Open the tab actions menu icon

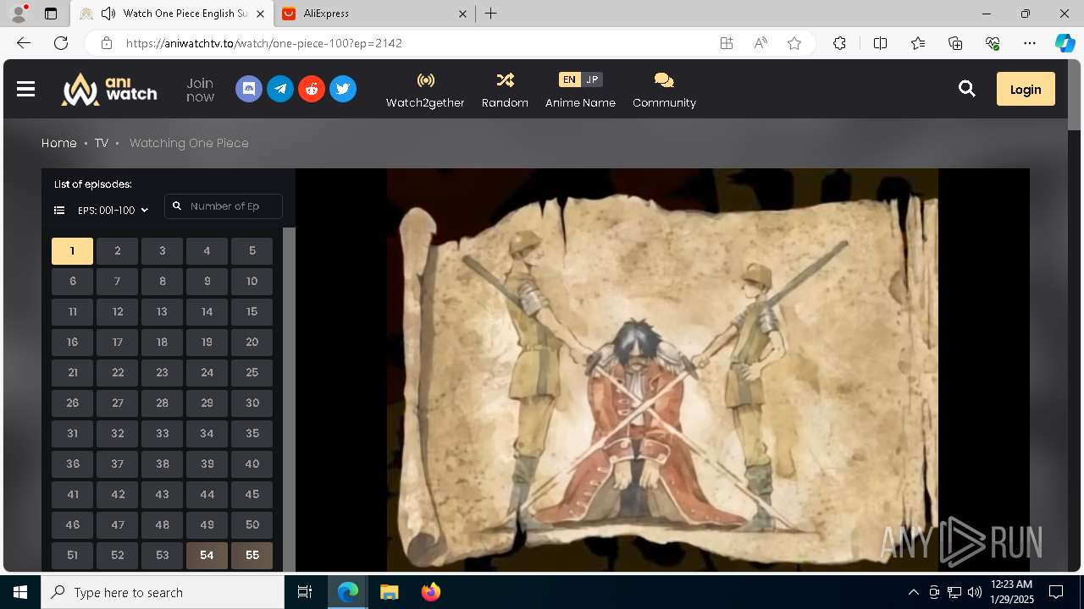point(51,14)
